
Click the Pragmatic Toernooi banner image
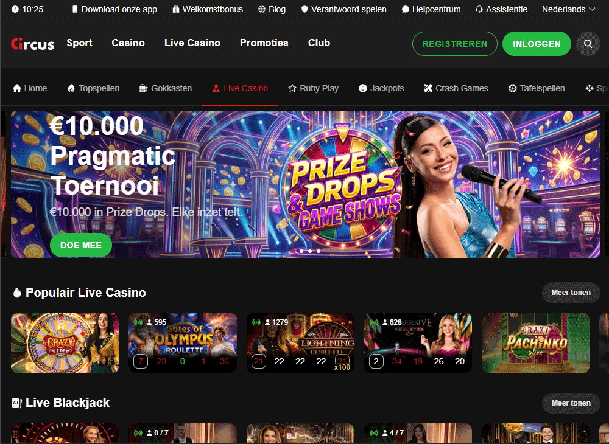[x=306, y=184]
